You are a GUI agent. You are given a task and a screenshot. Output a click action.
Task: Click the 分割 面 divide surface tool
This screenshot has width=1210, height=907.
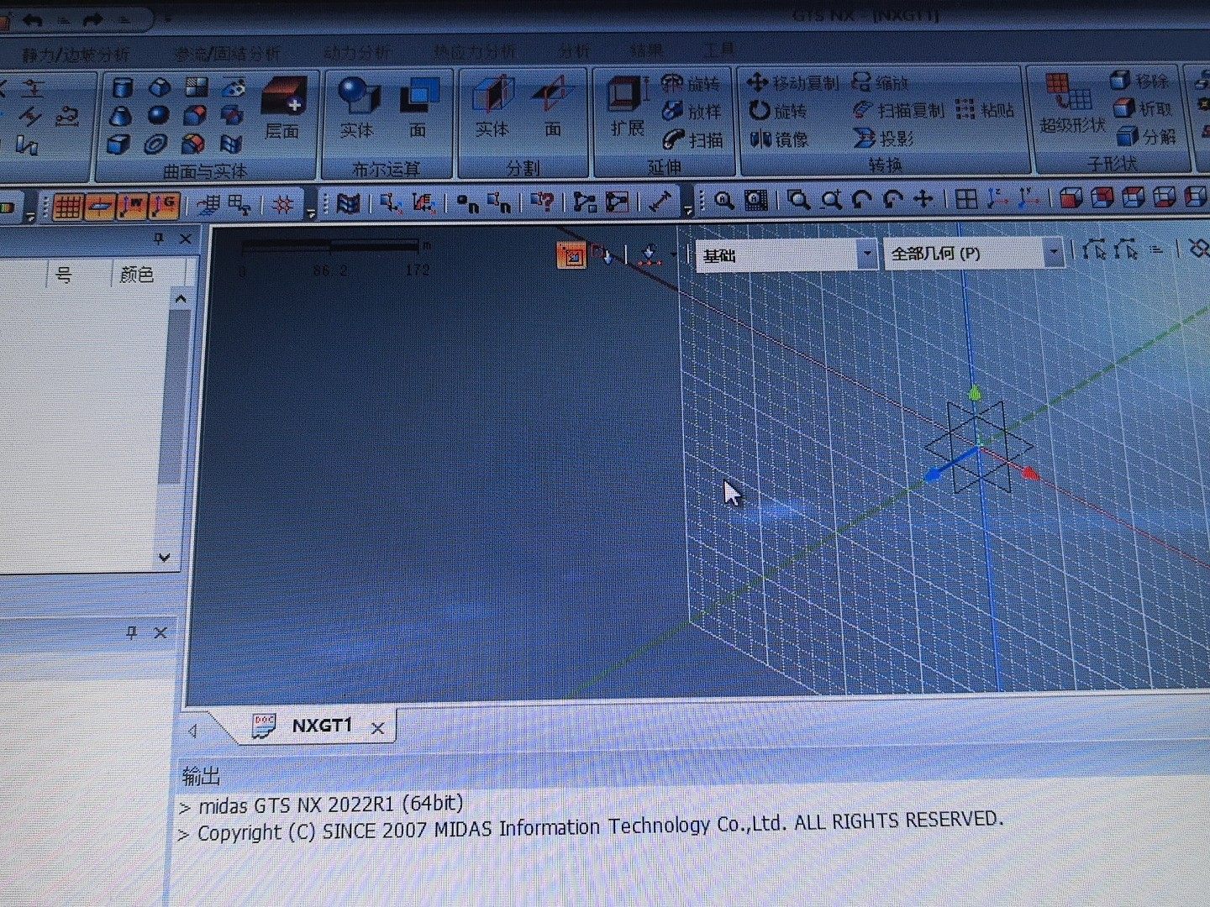(552, 107)
